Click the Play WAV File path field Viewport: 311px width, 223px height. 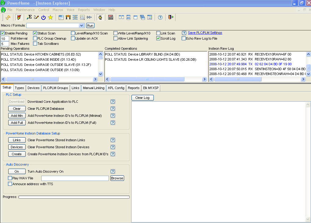click(x=75, y=178)
